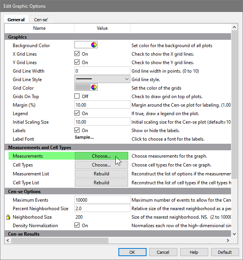The image size is (243, 260).
Task: Uncheck the X Grid Lines checkbox
Action: pos(77,54)
